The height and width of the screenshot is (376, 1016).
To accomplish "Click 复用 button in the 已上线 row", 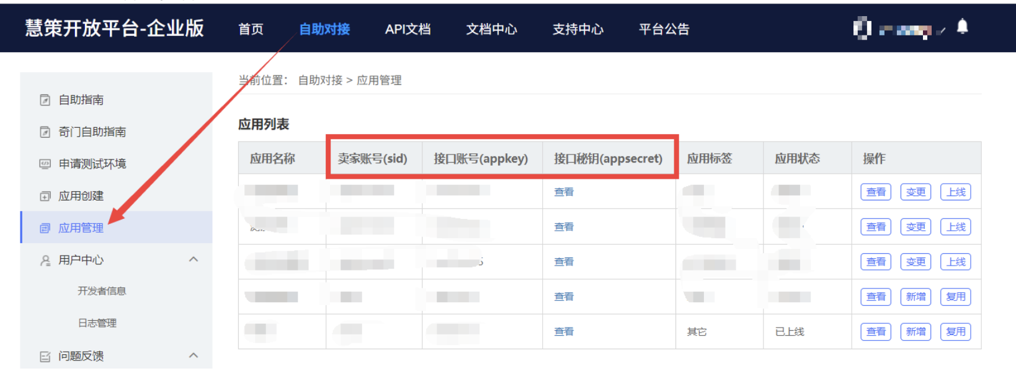I will (x=956, y=332).
